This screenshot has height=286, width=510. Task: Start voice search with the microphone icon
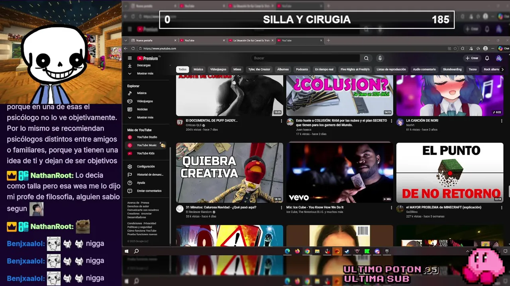pyautogui.click(x=380, y=58)
